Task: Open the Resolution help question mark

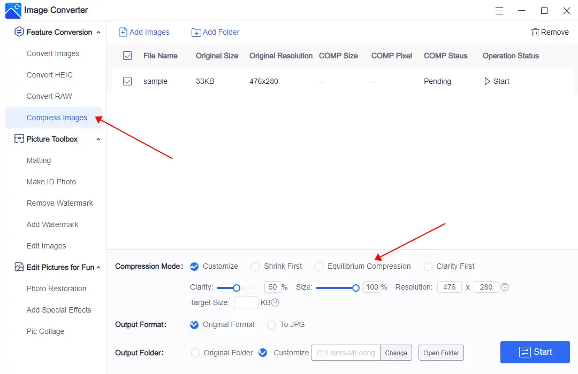Action: (x=505, y=287)
